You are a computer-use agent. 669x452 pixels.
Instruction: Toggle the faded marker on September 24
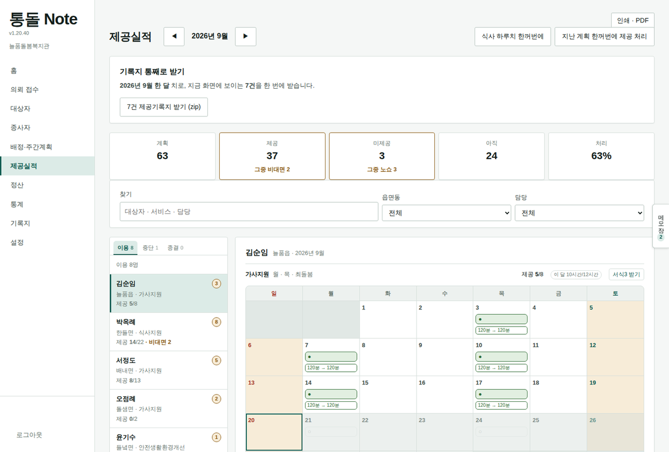pos(501,431)
